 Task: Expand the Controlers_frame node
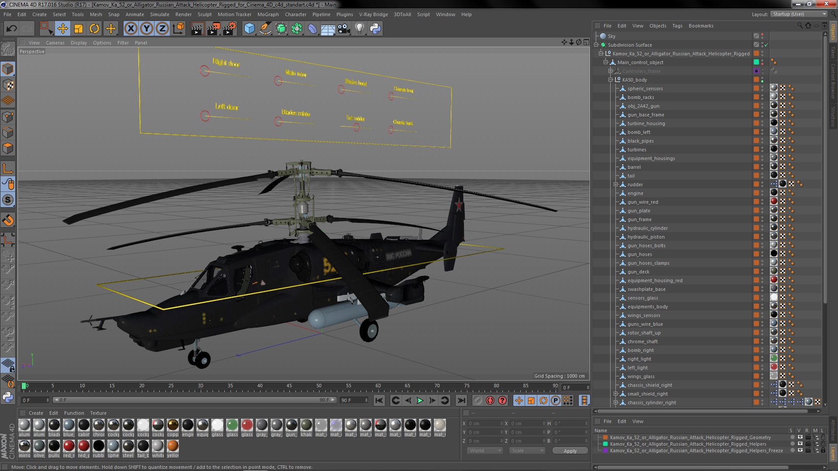tap(611, 71)
